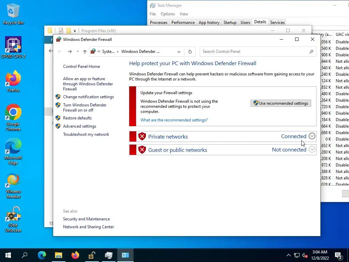Click the Windows Start button

click(8, 255)
